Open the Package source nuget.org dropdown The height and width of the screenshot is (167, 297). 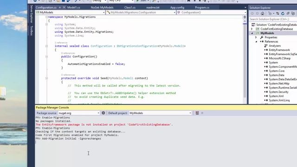98,113
